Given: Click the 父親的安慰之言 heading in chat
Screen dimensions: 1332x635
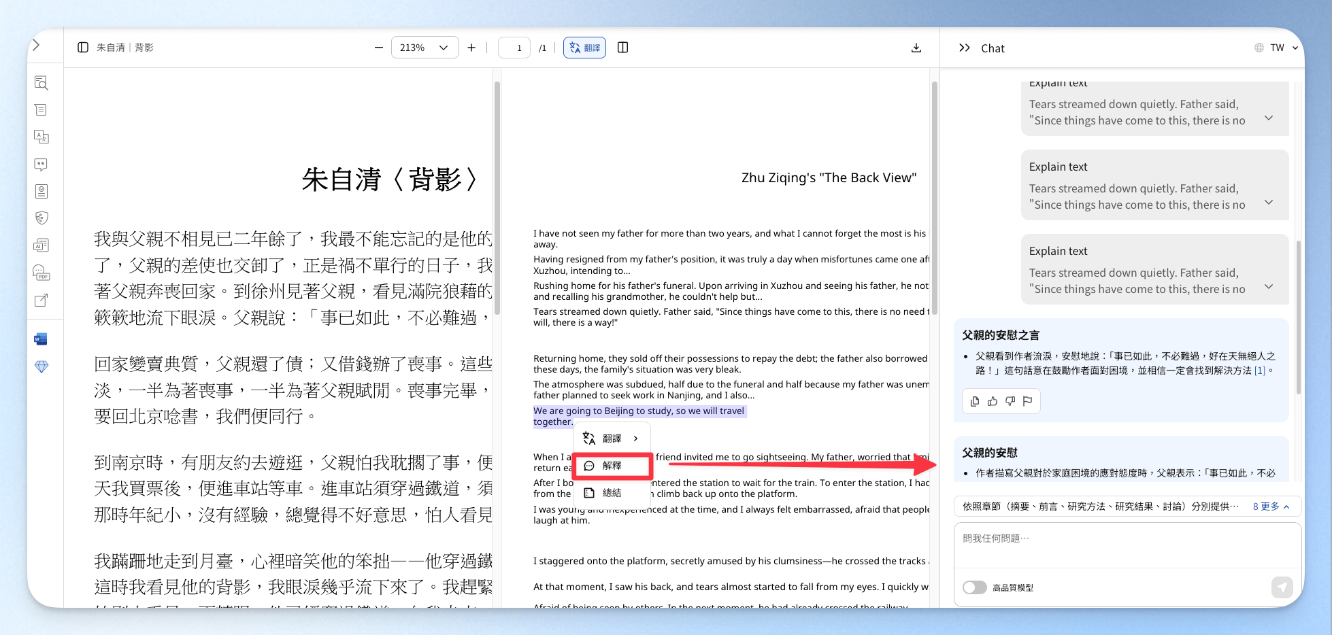Looking at the screenshot, I should click(x=1000, y=335).
